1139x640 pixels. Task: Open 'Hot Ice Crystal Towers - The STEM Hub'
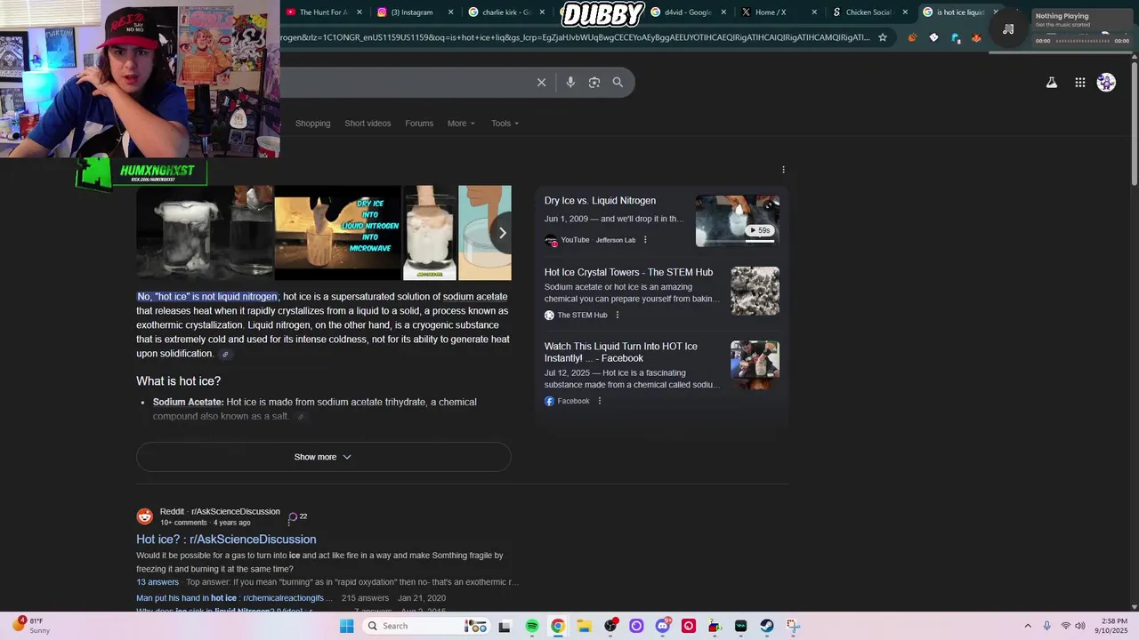click(628, 273)
